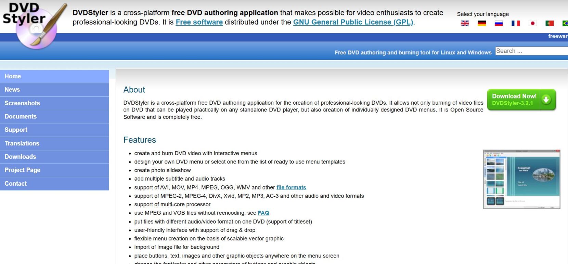Follow the Free software link
568x264 pixels.
(199, 22)
